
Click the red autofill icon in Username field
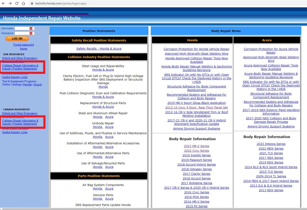pos(31,28)
